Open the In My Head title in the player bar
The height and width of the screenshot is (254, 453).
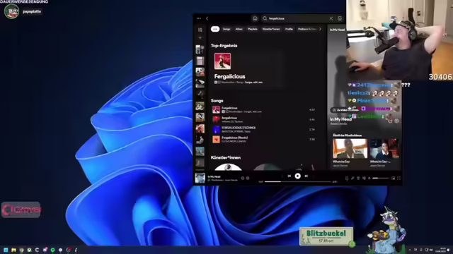pos(214,176)
